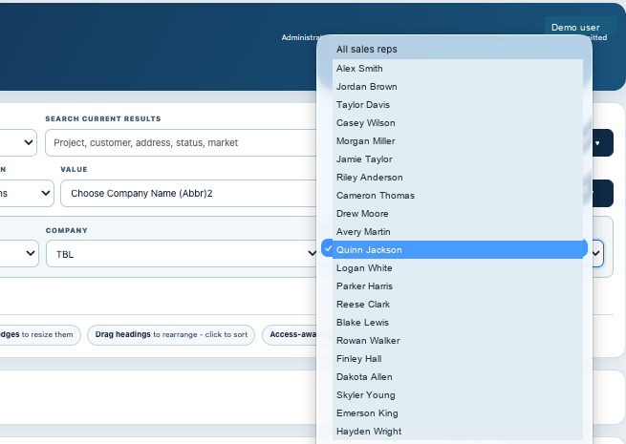
Task: Select Taylor Davis in dropdown list
Action: click(458, 104)
